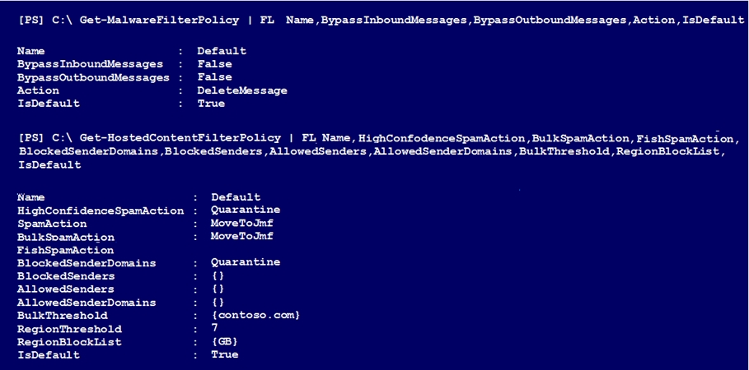Viewport: 749px width, 370px height.
Task: Click the HighConfidenceSpamAction property label
Action: [101, 210]
